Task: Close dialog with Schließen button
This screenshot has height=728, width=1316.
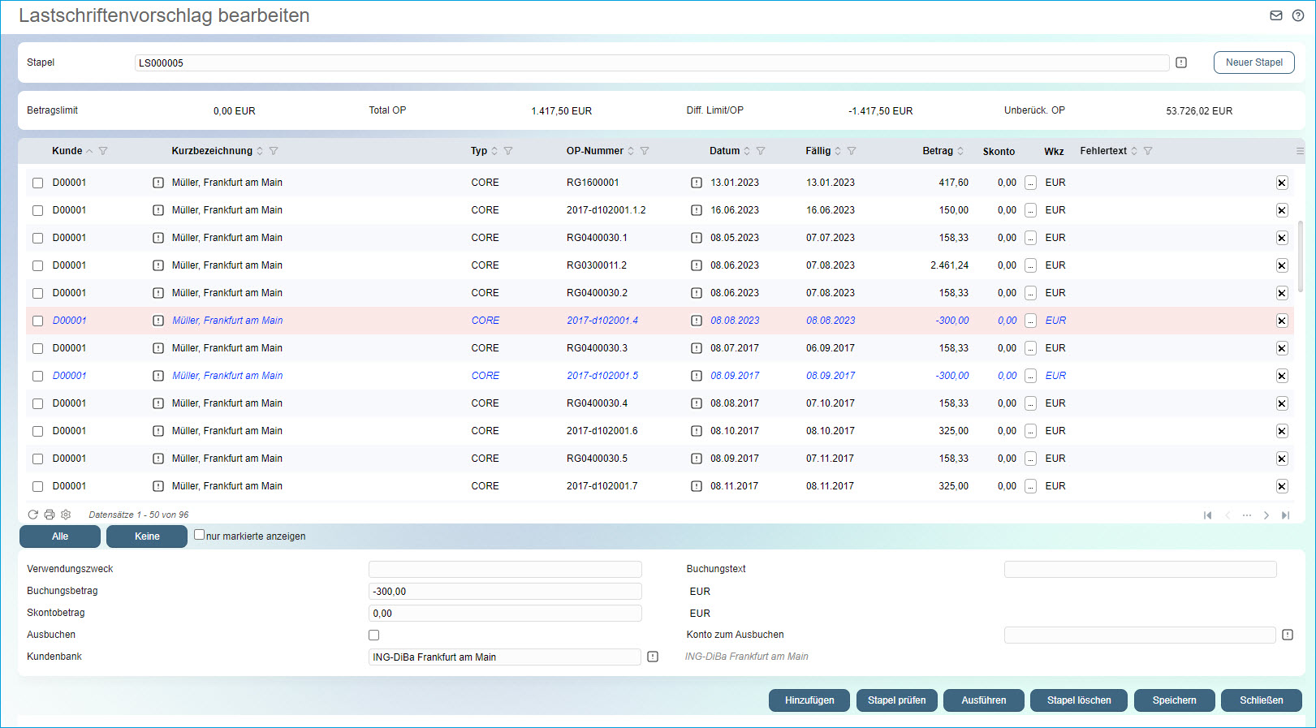Action: (x=1262, y=700)
